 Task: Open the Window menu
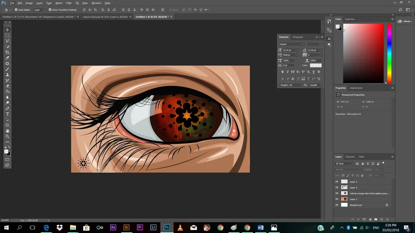(96, 3)
